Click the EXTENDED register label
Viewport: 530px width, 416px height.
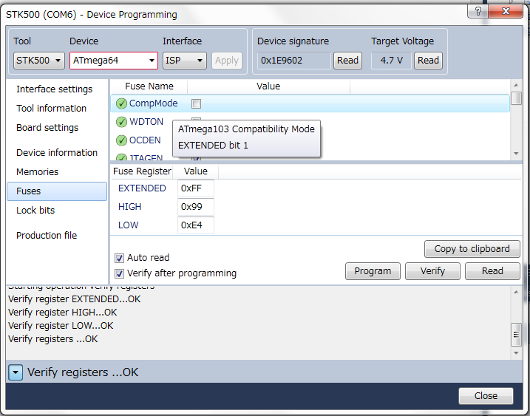(x=142, y=188)
